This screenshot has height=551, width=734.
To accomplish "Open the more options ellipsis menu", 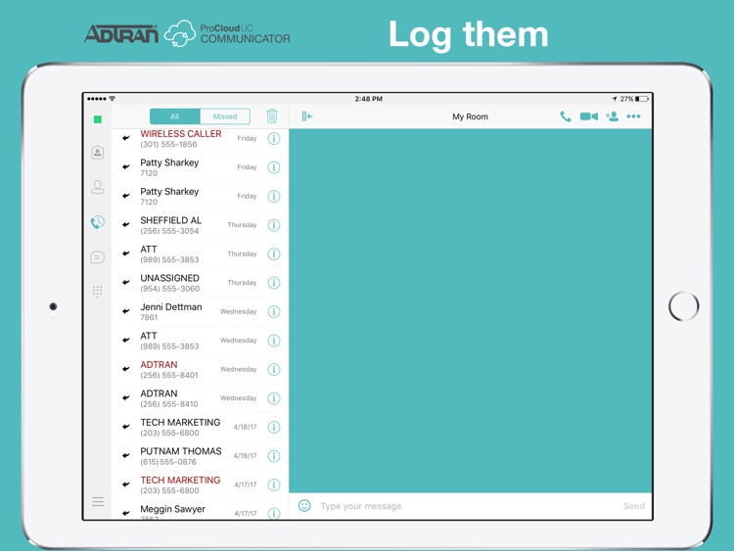I will pos(633,116).
